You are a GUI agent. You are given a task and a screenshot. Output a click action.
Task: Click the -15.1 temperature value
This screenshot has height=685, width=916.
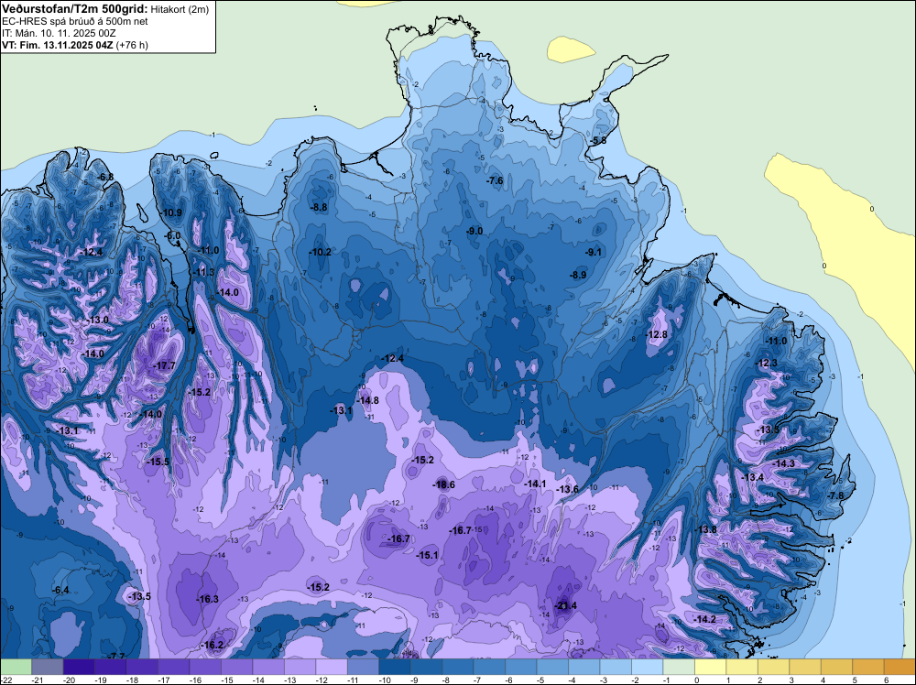click(x=427, y=555)
